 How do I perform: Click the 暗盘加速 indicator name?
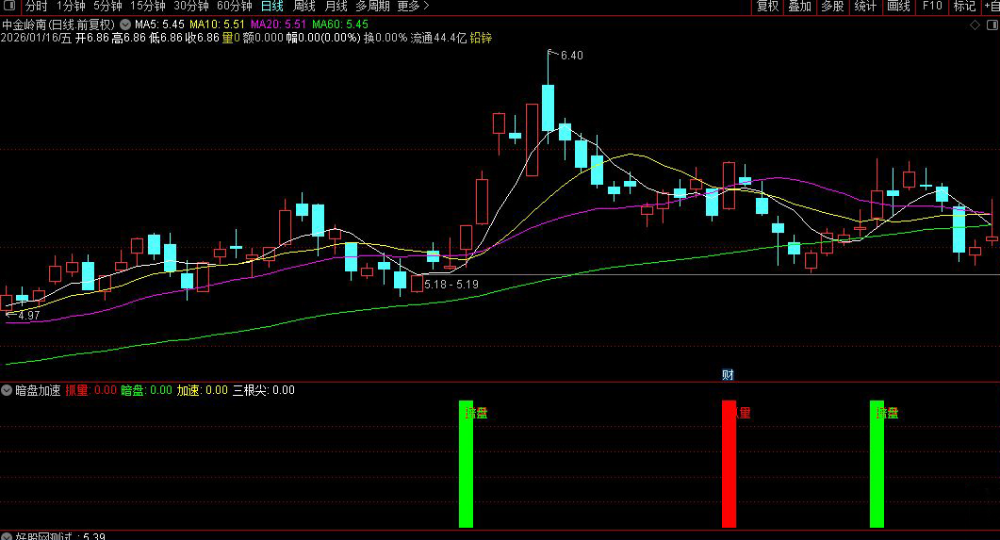coord(38,390)
